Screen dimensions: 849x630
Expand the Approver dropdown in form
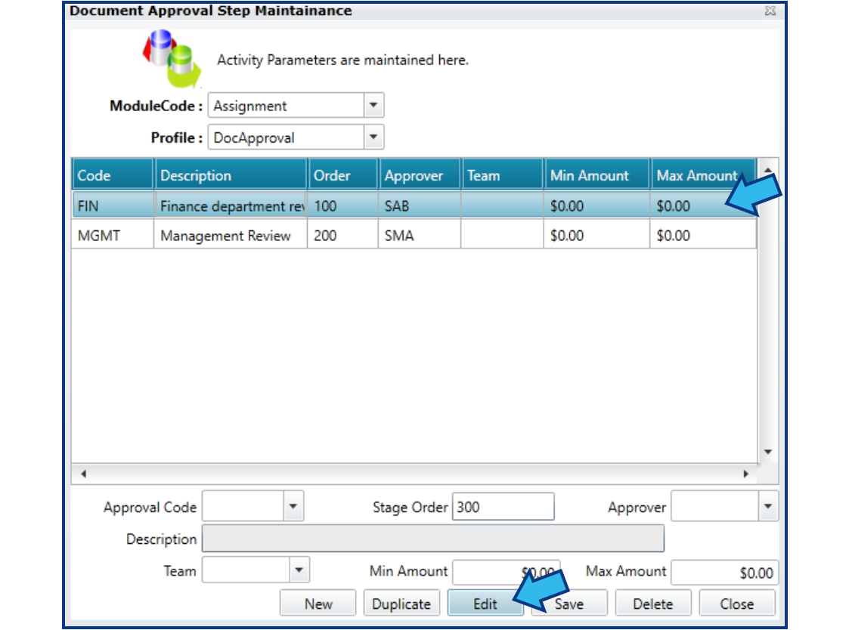click(768, 507)
